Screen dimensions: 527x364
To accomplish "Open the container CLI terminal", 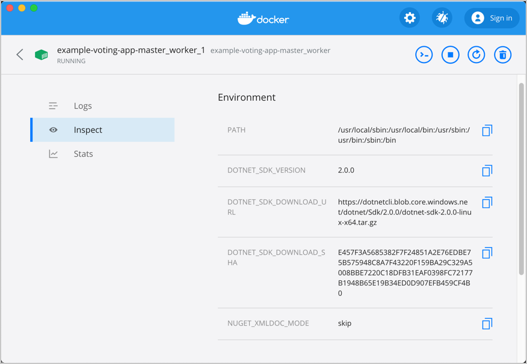I will (424, 55).
